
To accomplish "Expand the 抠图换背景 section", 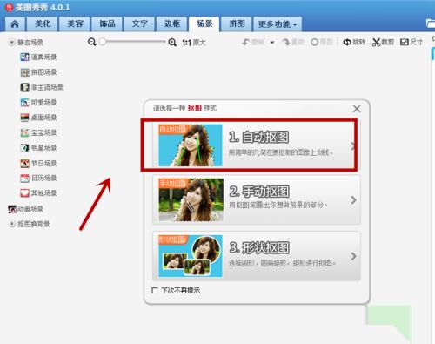I will [12, 224].
